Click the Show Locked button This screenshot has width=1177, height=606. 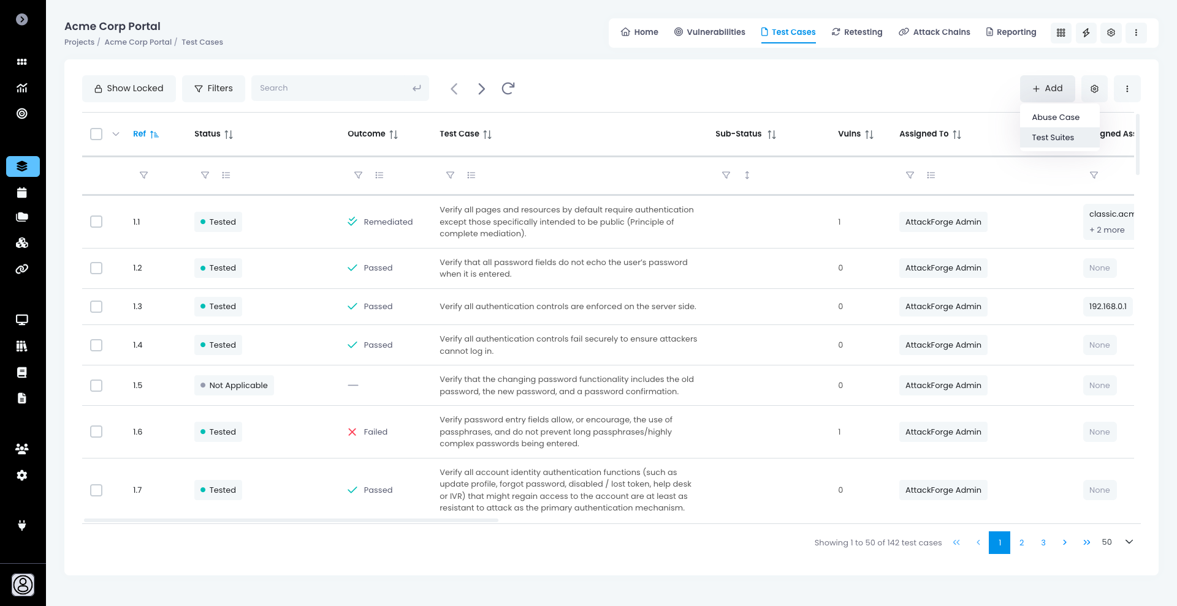(x=129, y=89)
